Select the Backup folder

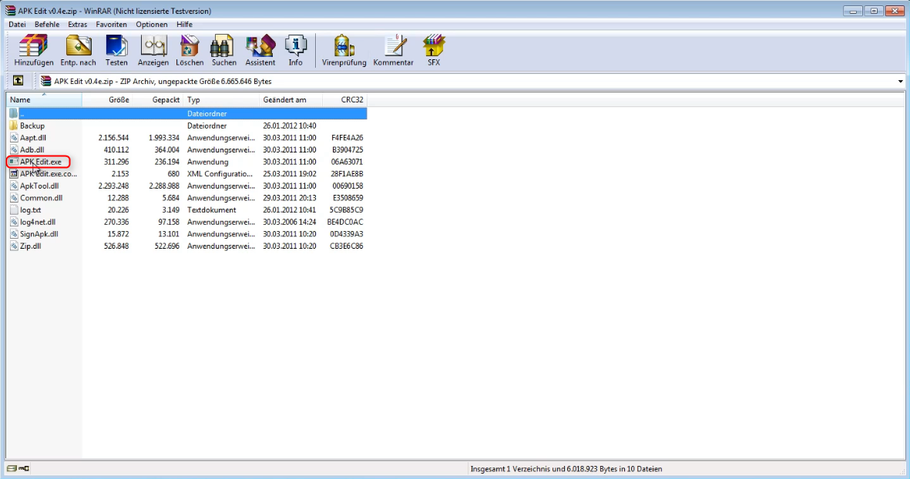point(32,126)
